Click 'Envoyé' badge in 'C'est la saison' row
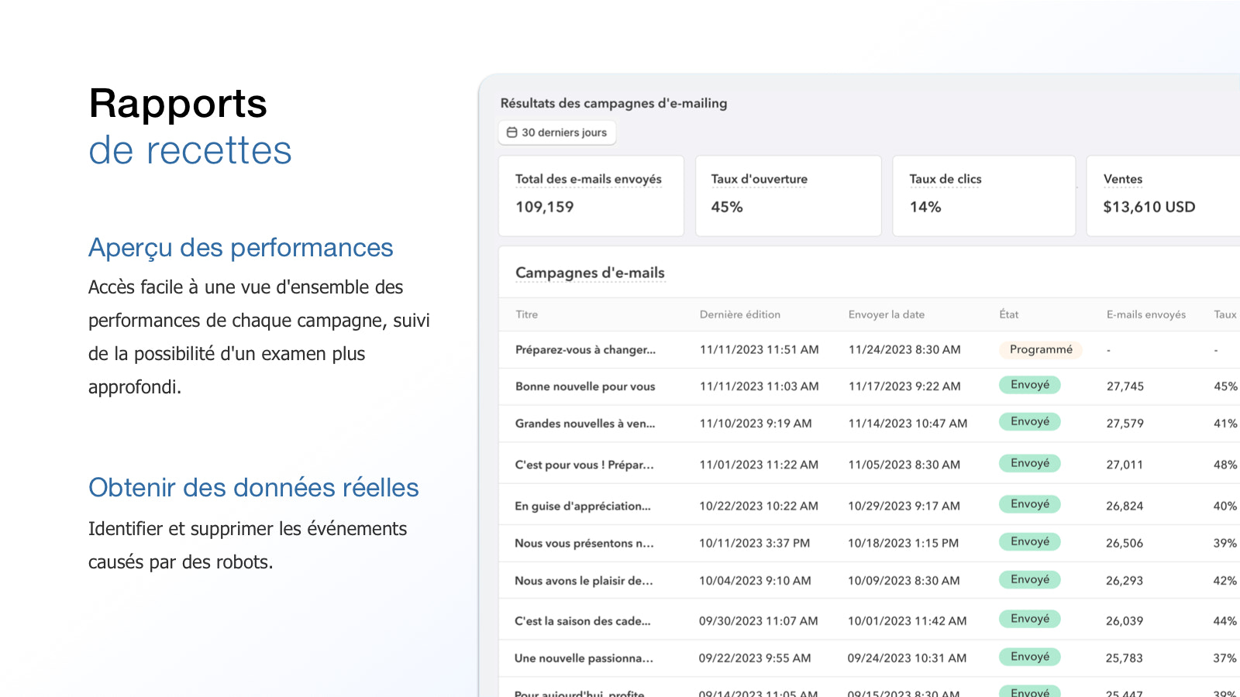The width and height of the screenshot is (1240, 697). [1030, 619]
